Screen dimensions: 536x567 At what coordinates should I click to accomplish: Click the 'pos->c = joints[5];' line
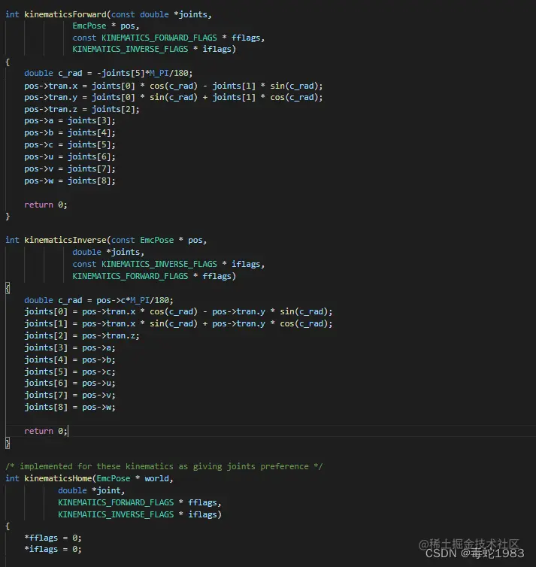(x=70, y=144)
